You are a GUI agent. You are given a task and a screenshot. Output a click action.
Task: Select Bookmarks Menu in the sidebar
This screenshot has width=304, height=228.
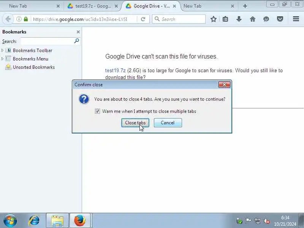click(31, 59)
